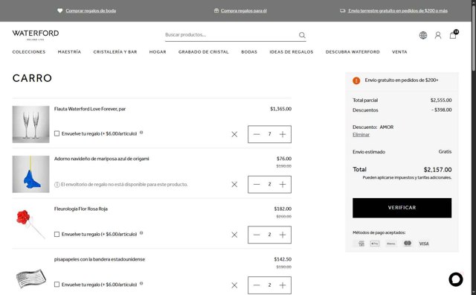The width and height of the screenshot is (476, 295).
Task: Click the delivery truck icon in banner
Action: [x=342, y=10]
